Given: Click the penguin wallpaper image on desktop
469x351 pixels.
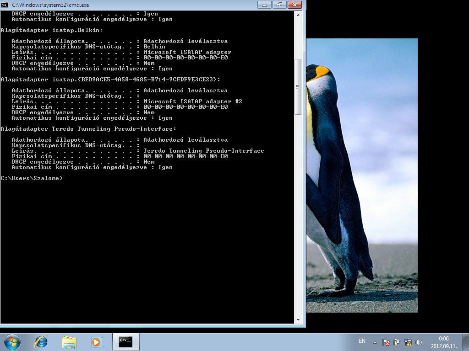Looking at the screenshot, I should pyautogui.click(x=362, y=175).
